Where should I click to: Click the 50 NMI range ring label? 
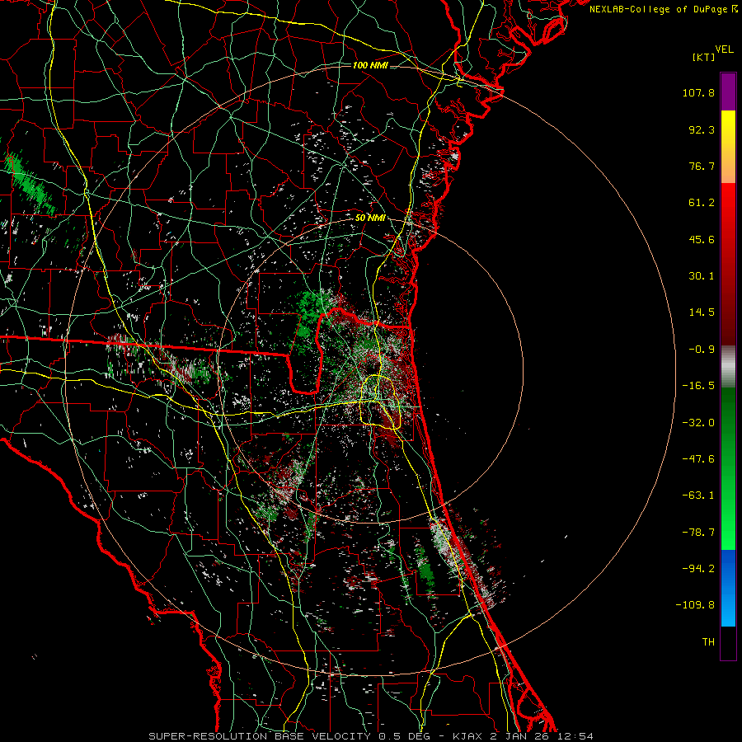[x=370, y=218]
